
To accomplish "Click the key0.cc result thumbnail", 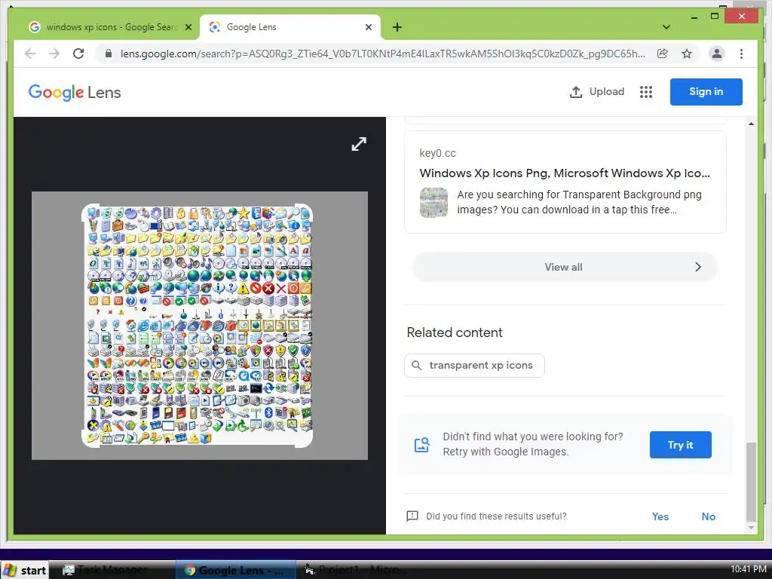I will (433, 202).
